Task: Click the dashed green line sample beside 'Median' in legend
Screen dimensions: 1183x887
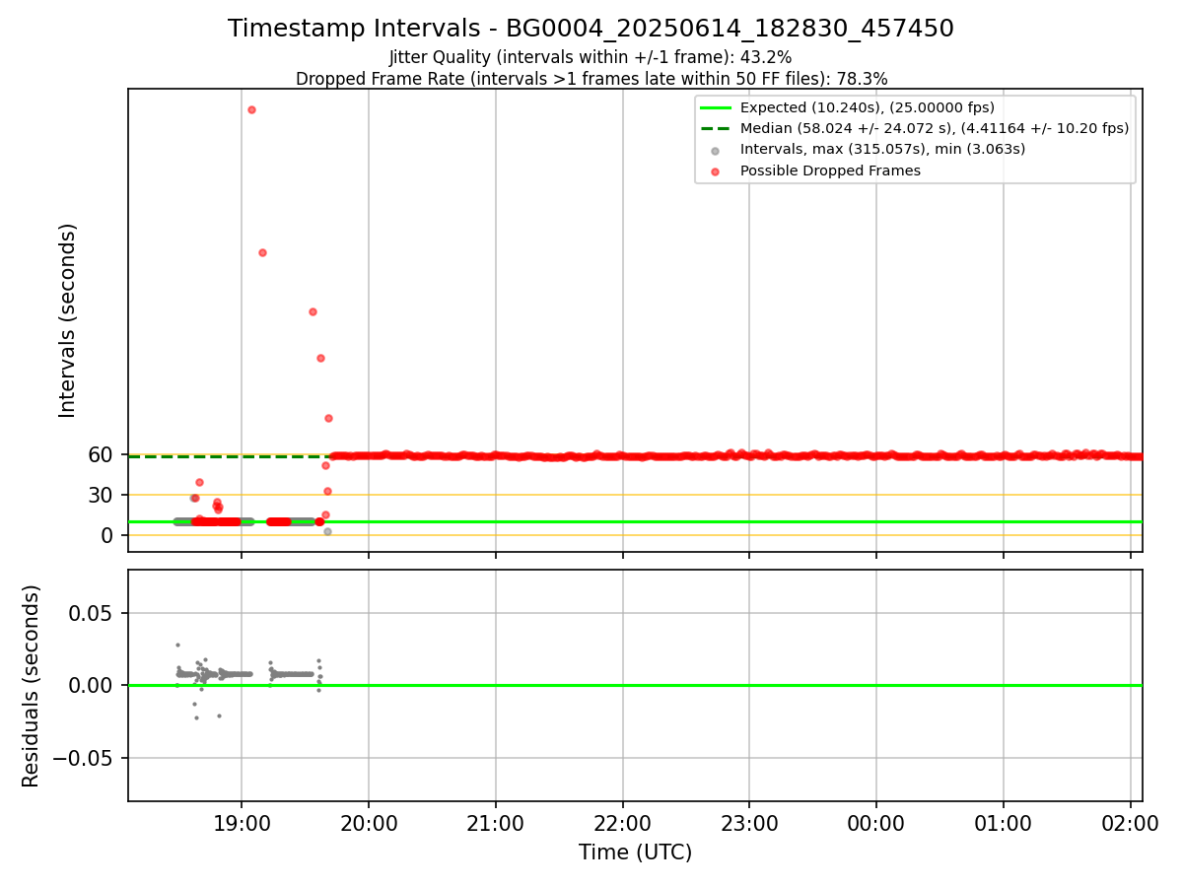Action: [716, 128]
